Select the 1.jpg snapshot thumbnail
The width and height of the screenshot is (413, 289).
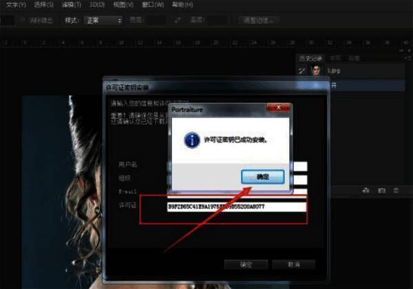click(315, 71)
